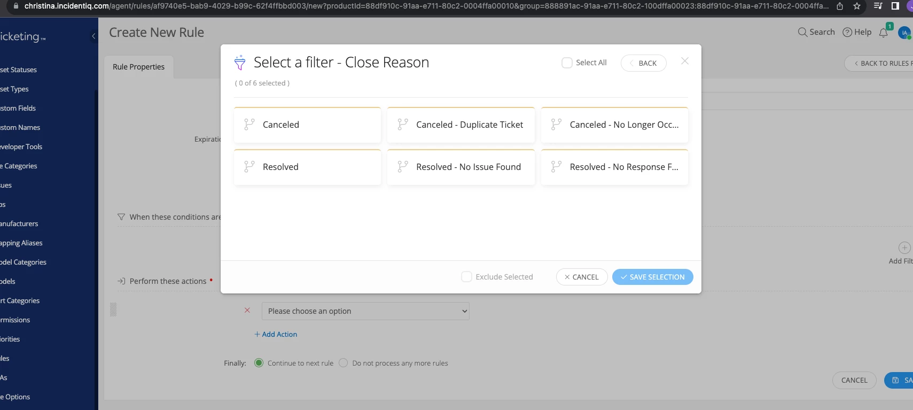This screenshot has width=913, height=410.
Task: Enable the Exclude Selected checkbox
Action: 466,276
